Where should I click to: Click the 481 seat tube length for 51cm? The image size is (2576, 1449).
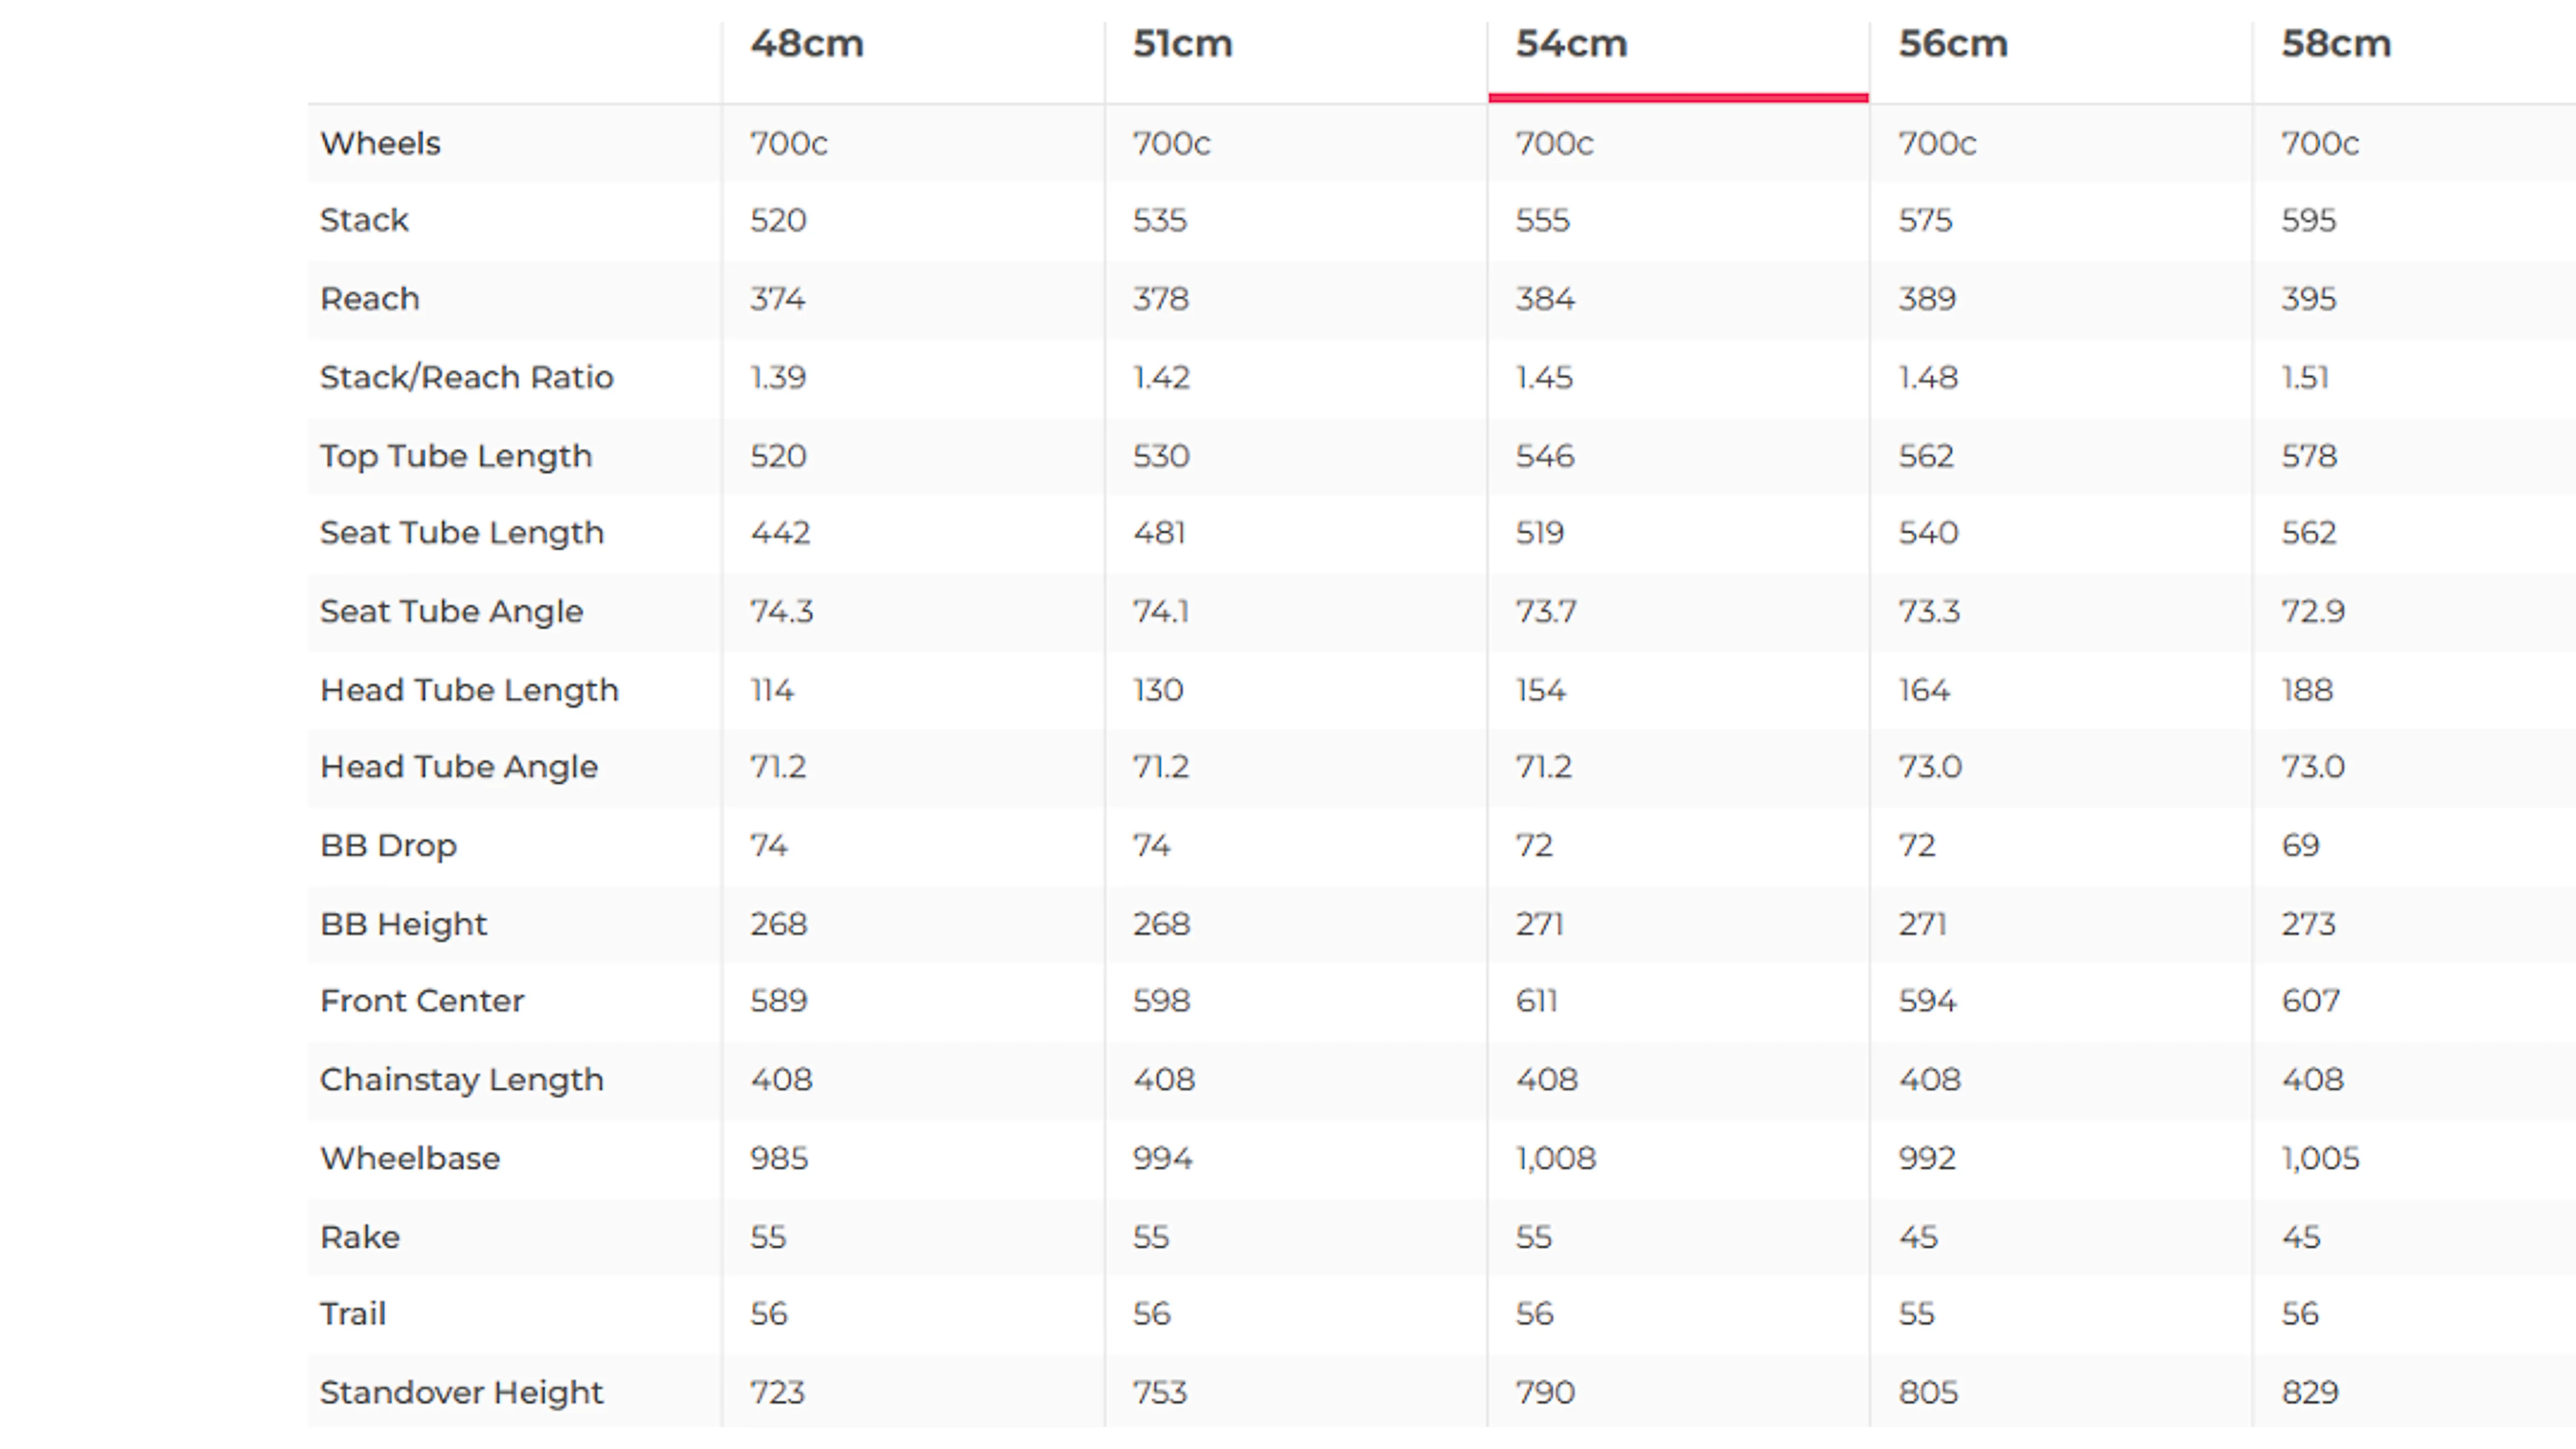point(1159,533)
